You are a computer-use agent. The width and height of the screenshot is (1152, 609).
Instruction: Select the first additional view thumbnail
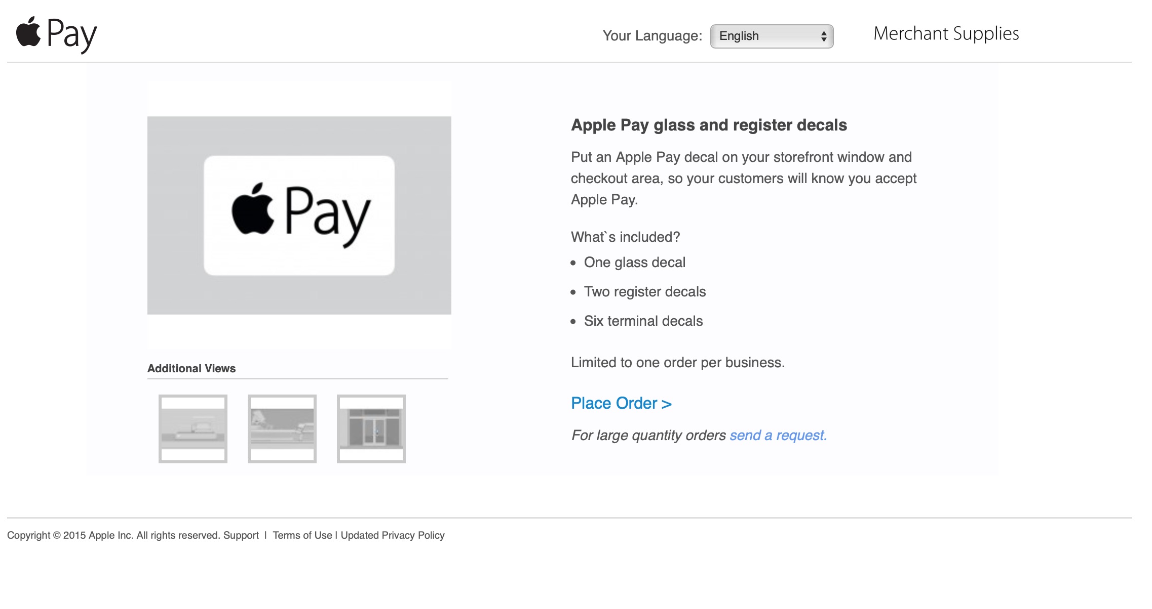[193, 428]
